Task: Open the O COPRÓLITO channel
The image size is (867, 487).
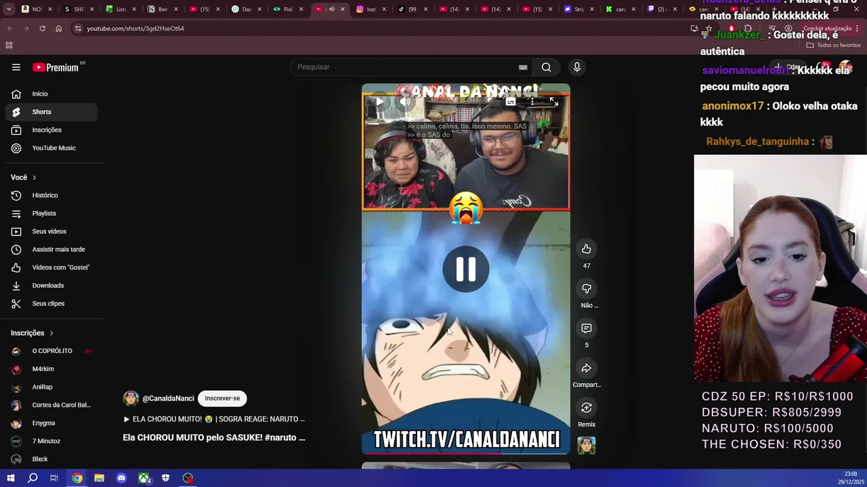Action: coord(51,351)
